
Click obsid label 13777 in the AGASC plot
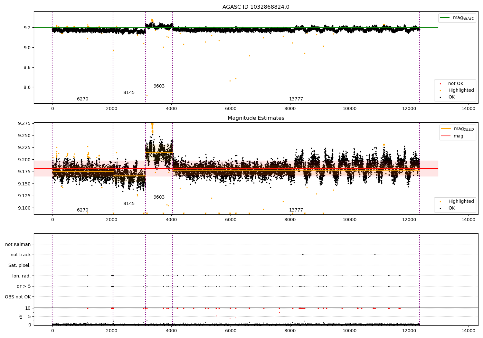[x=296, y=99]
